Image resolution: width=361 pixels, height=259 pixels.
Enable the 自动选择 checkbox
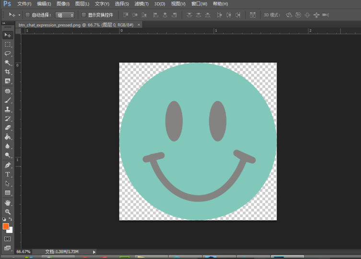pos(27,15)
